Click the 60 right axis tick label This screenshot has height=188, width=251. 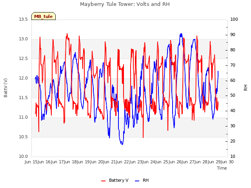pos(233,80)
